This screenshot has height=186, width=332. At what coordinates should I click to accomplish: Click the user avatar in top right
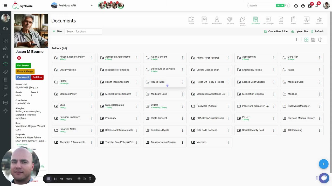click(327, 5)
